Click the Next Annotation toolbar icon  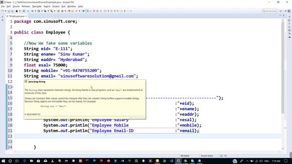pyautogui.click(x=105, y=11)
